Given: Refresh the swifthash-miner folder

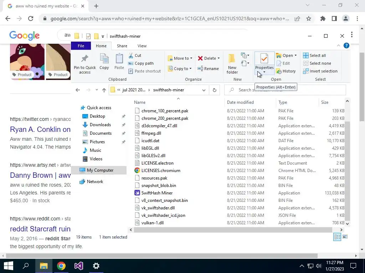Looking at the screenshot, I should pos(214,90).
